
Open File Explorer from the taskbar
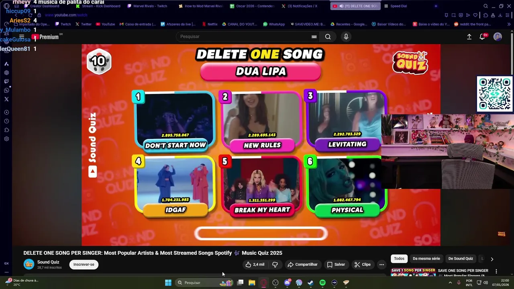(252, 283)
